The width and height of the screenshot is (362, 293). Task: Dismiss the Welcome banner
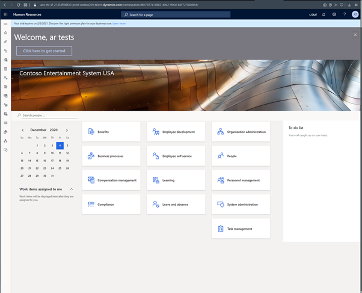point(355,35)
